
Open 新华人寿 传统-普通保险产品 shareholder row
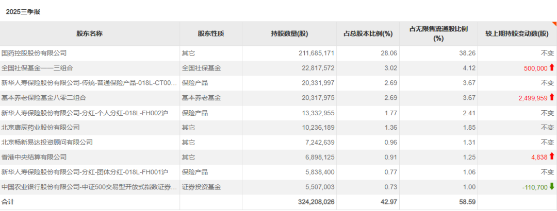pos(89,83)
